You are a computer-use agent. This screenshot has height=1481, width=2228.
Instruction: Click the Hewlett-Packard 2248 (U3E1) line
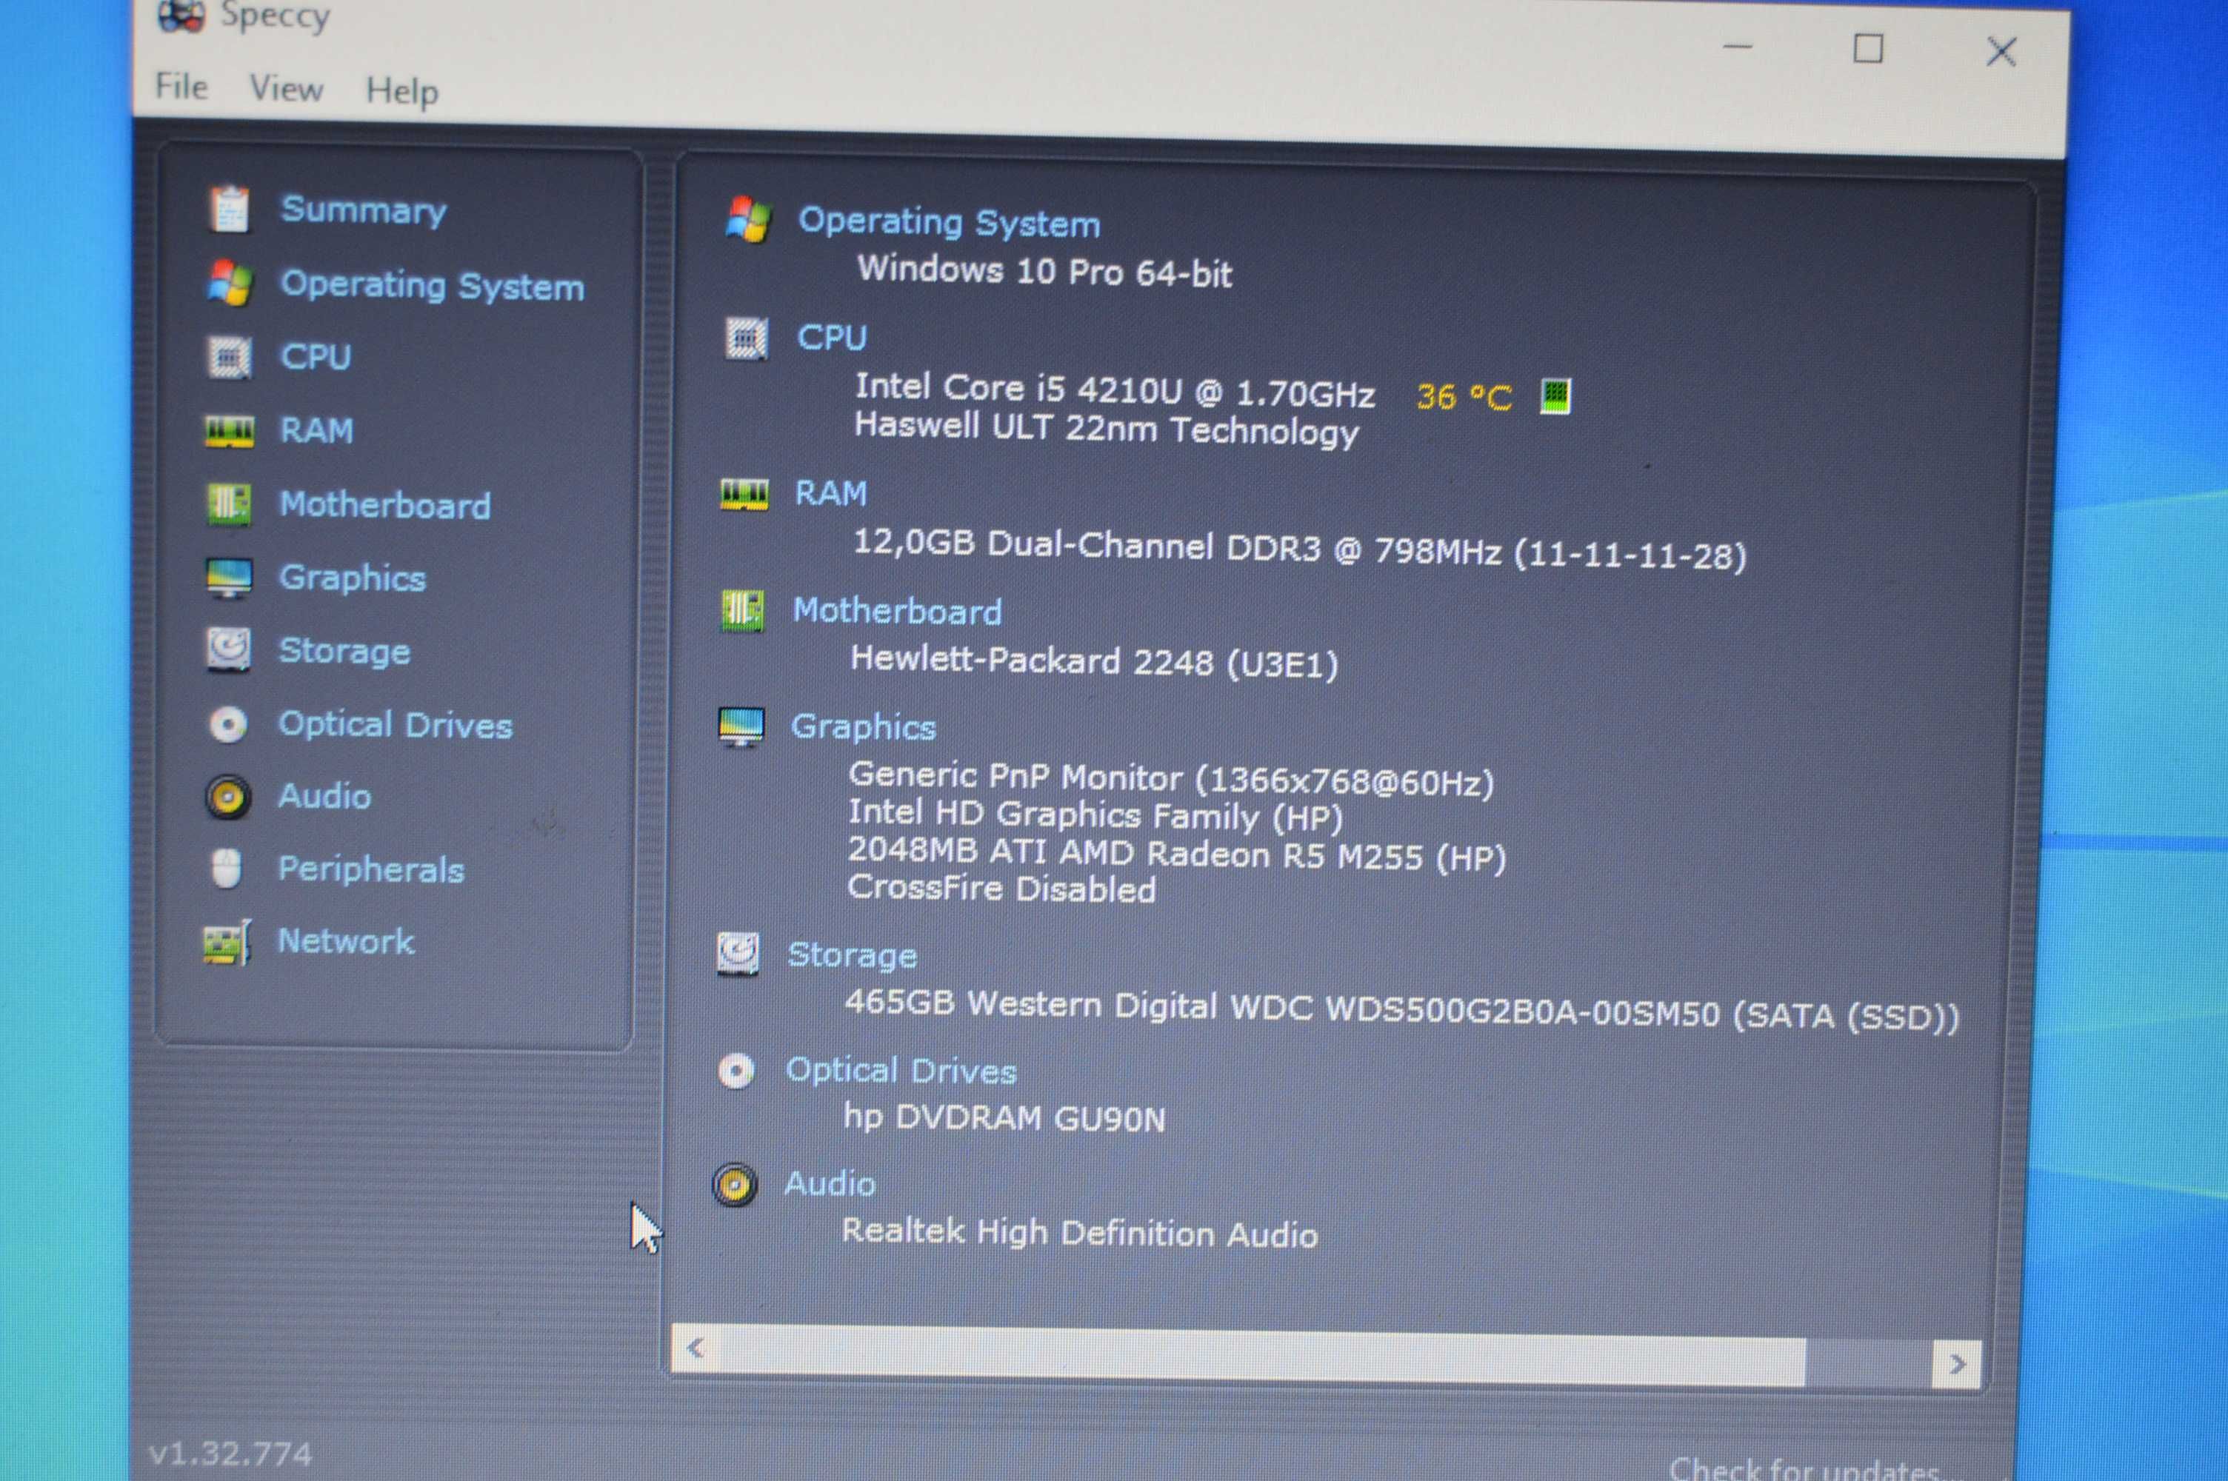(x=1094, y=661)
